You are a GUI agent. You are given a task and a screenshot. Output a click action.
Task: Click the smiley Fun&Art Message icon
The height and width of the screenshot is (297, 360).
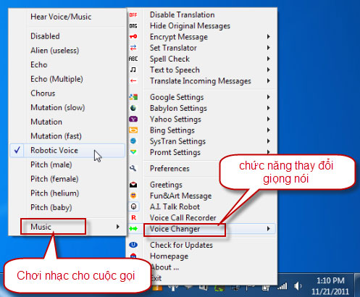pyautogui.click(x=133, y=196)
